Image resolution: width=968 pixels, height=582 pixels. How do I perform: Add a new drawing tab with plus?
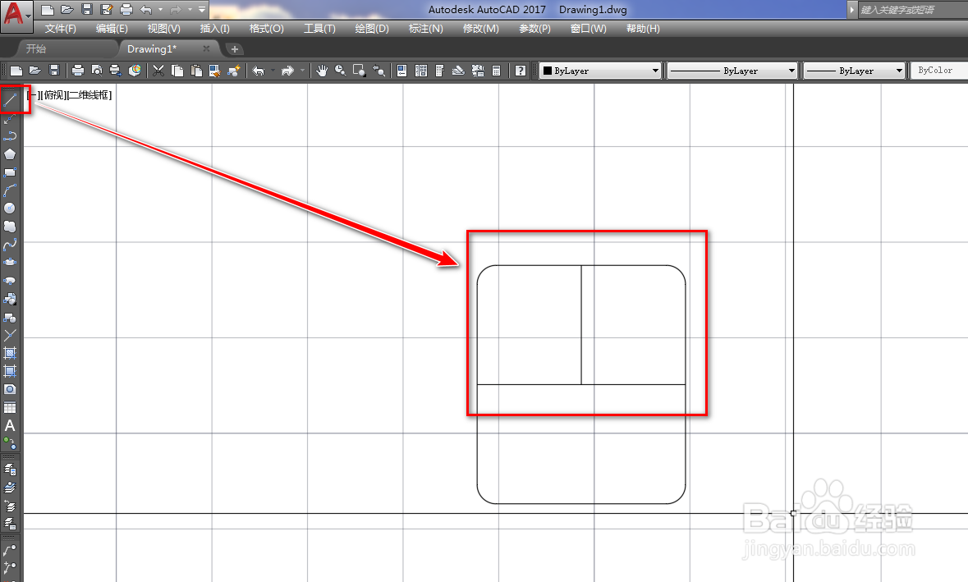[x=235, y=48]
